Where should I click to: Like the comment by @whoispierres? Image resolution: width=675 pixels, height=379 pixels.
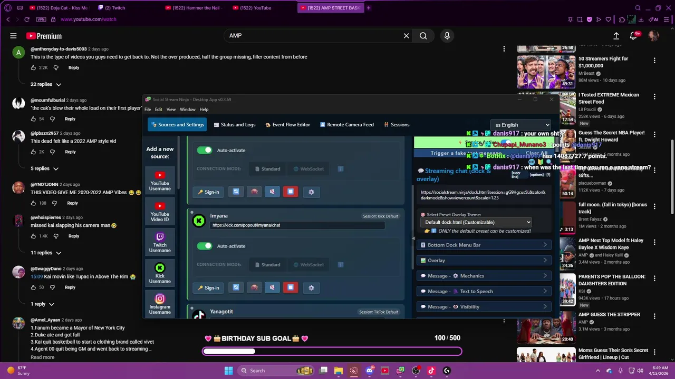point(34,236)
